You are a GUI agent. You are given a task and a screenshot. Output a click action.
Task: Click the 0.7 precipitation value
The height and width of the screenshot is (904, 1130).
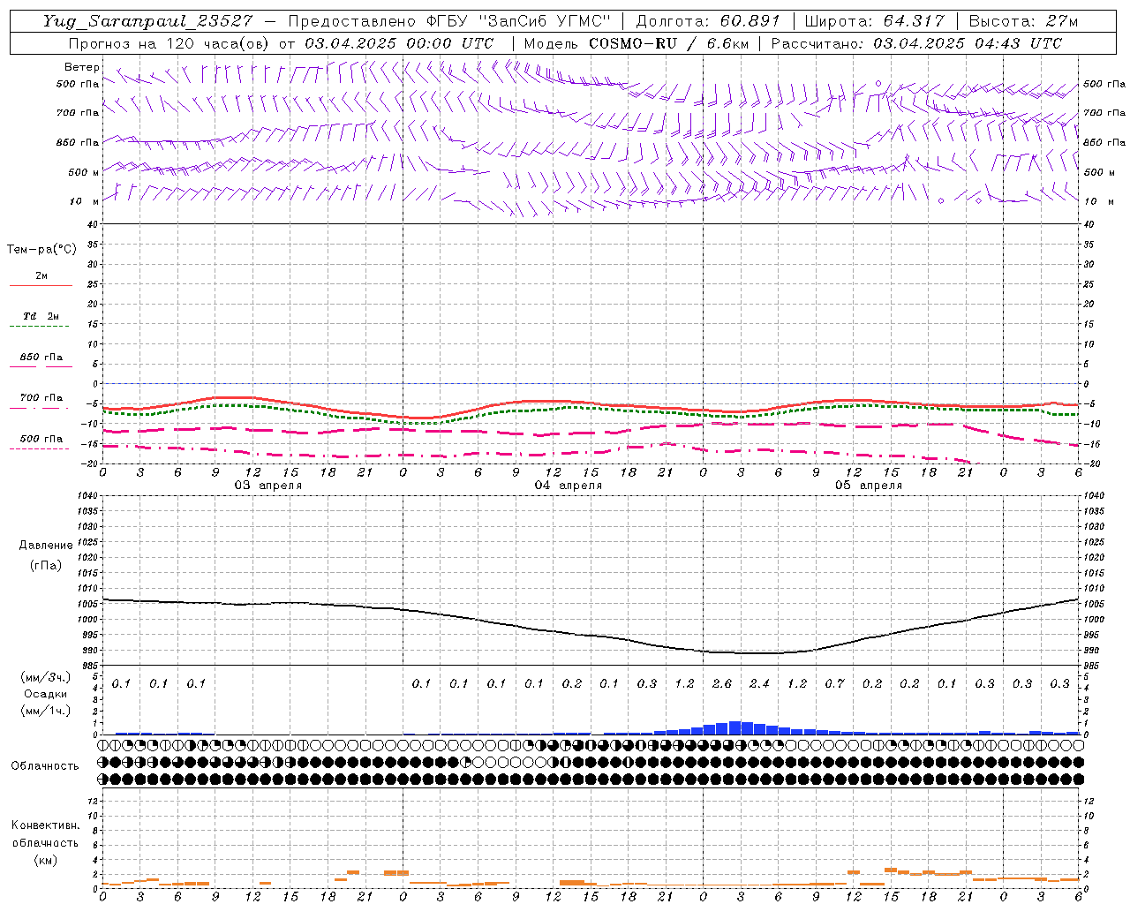coord(834,683)
